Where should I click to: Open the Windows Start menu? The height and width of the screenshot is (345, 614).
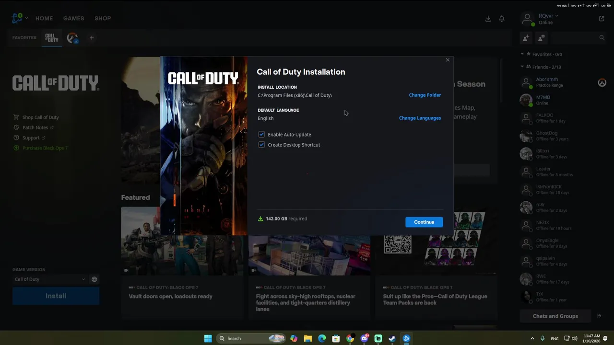click(208, 338)
